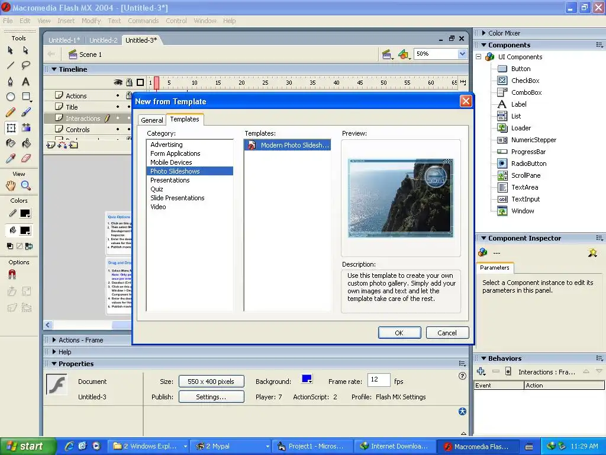Image resolution: width=606 pixels, height=455 pixels.
Task: Select the Fill Transform tool
Action: click(25, 128)
